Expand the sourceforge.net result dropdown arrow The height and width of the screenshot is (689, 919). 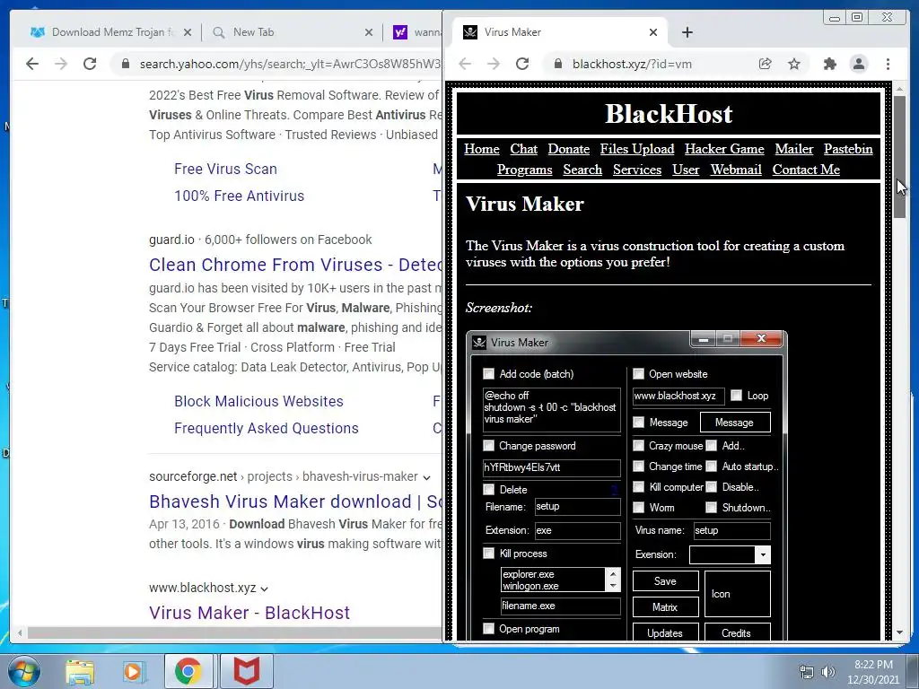point(426,477)
